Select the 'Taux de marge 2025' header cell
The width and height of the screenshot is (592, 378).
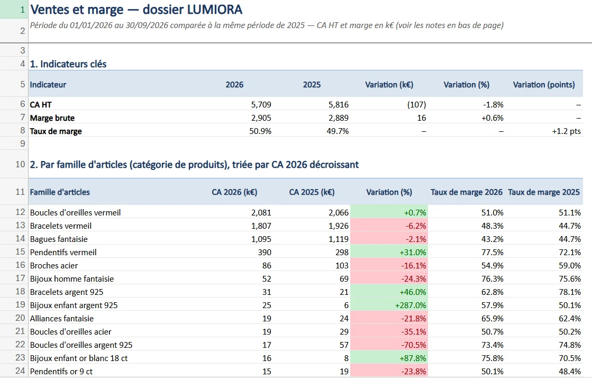(544, 192)
